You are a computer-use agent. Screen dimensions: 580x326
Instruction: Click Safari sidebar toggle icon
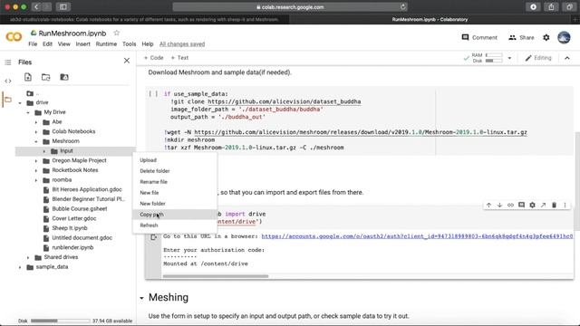(x=63, y=7)
